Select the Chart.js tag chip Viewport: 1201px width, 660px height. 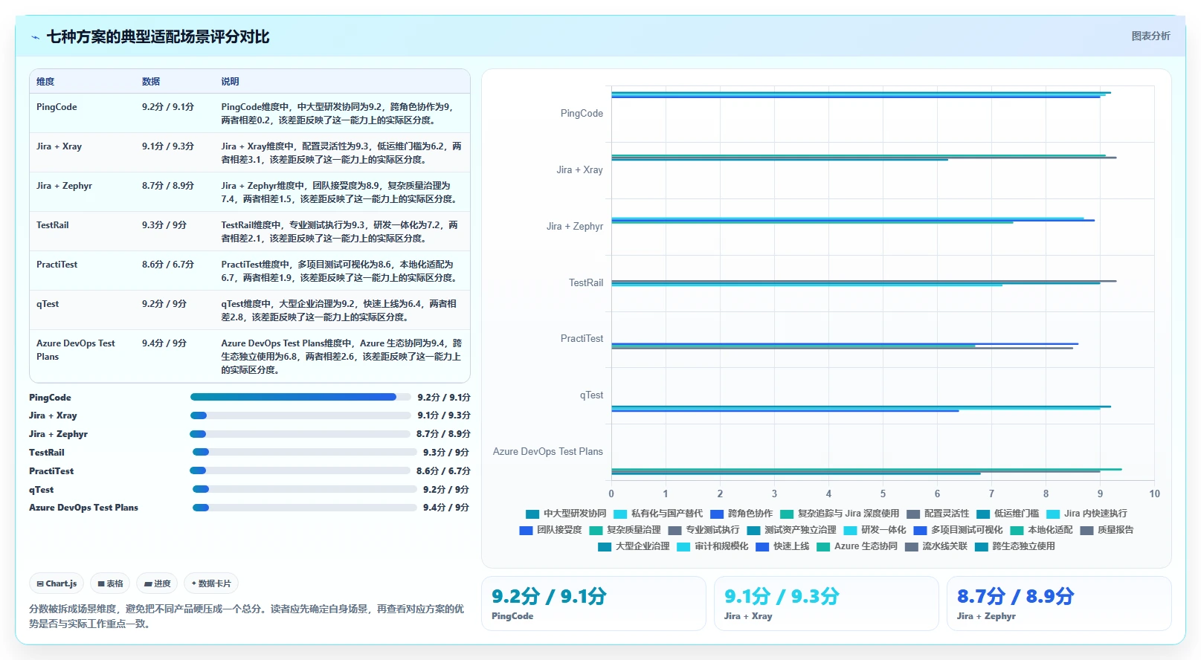57,583
